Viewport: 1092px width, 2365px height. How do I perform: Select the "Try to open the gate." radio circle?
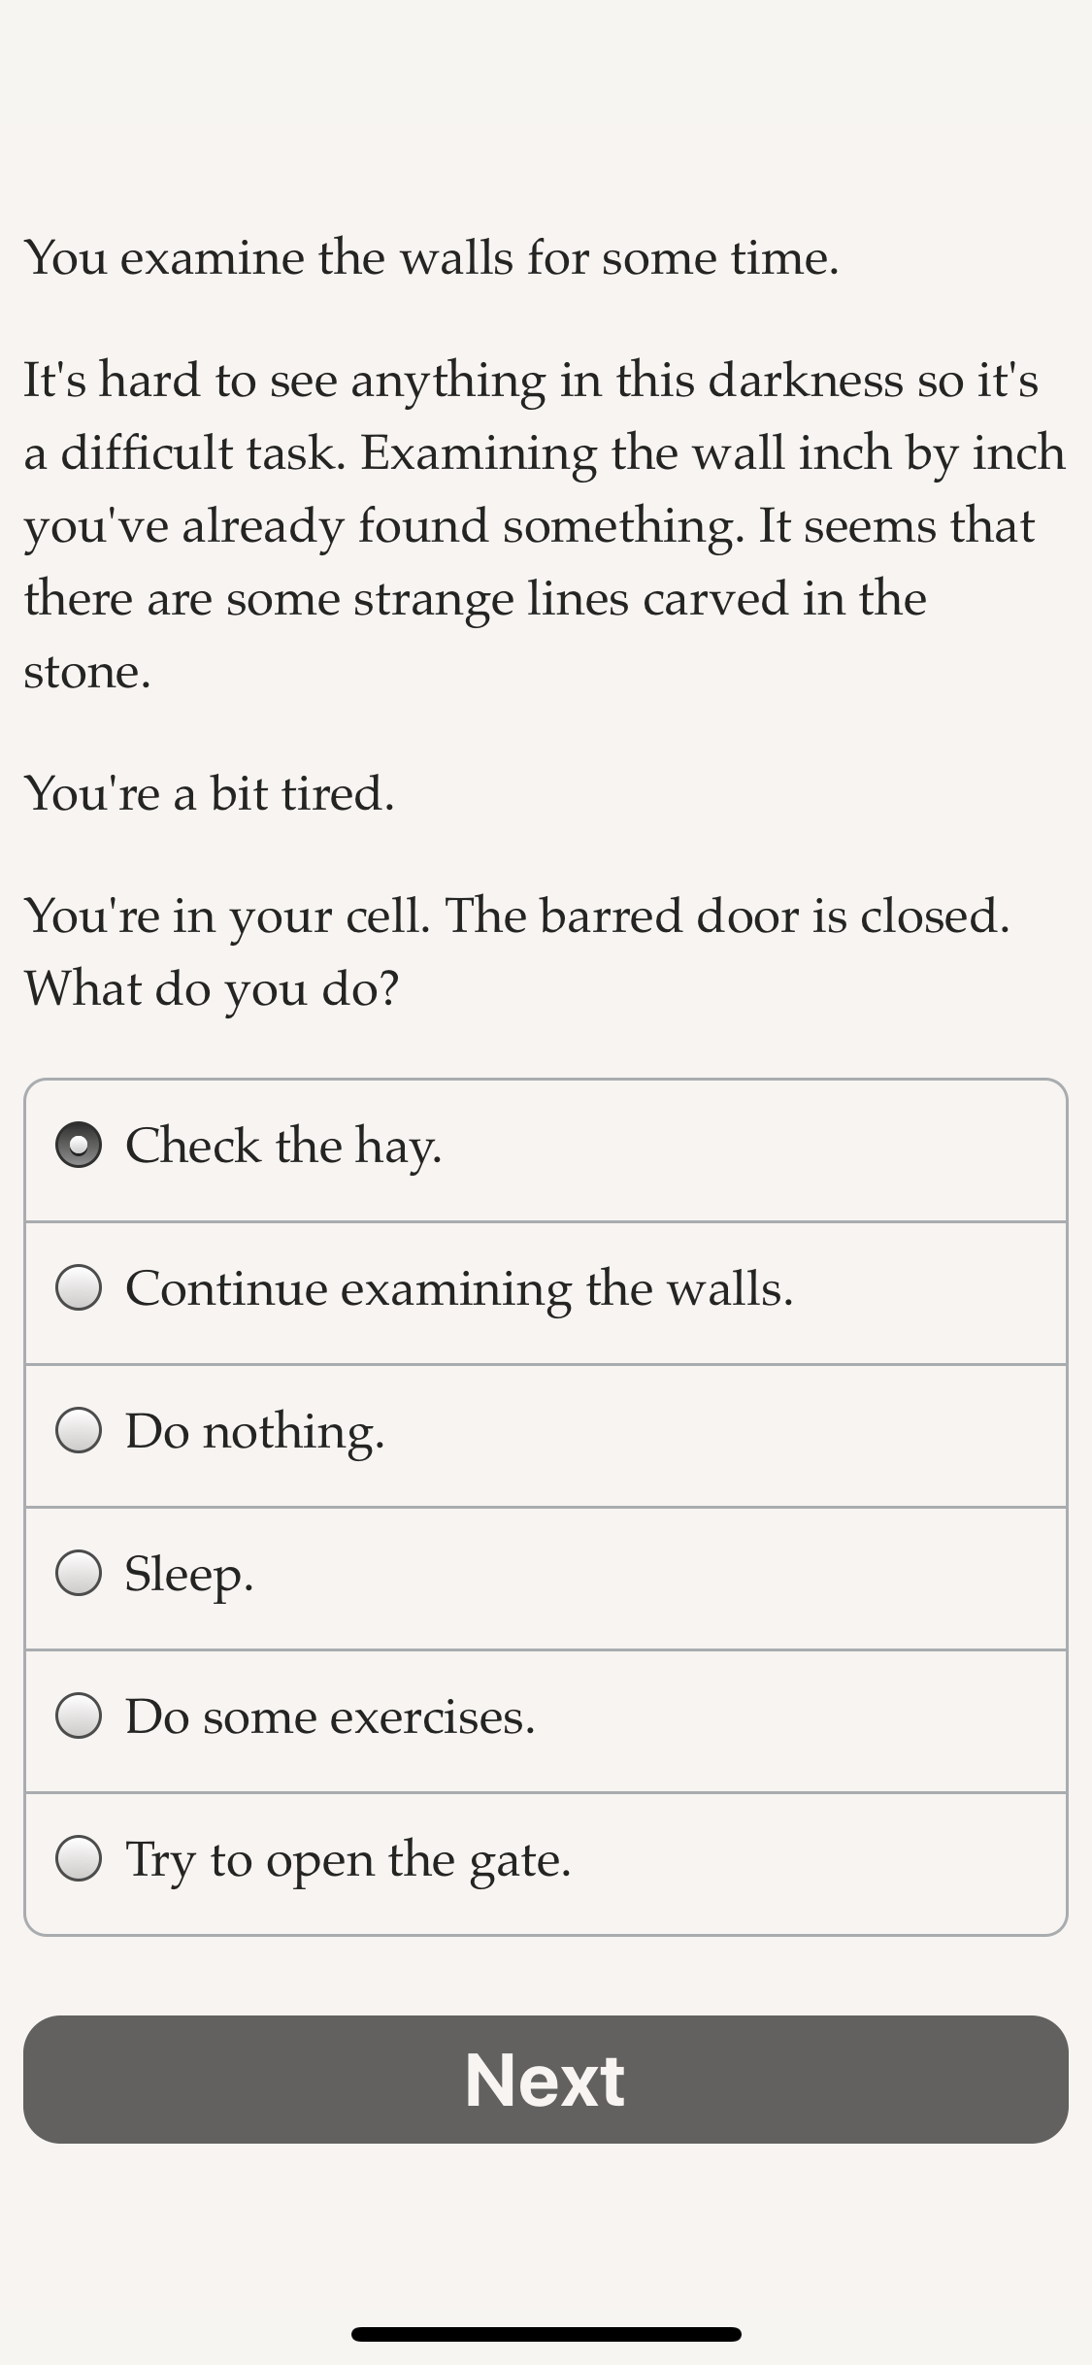coord(79,1858)
